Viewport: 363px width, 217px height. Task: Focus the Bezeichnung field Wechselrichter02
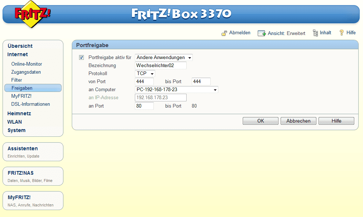tap(161, 66)
